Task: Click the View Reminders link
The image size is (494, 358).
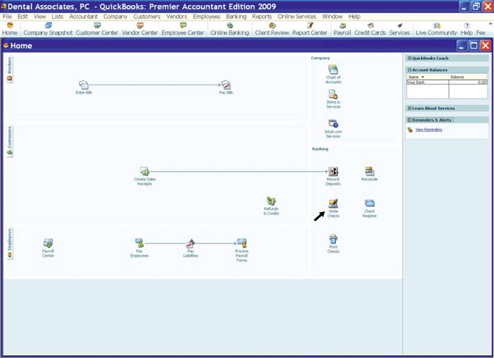Action: [x=428, y=130]
